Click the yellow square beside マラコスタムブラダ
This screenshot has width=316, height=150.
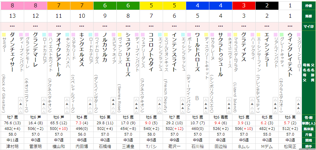pos(235,34)
